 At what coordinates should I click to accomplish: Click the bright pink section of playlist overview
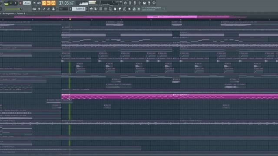172,17
